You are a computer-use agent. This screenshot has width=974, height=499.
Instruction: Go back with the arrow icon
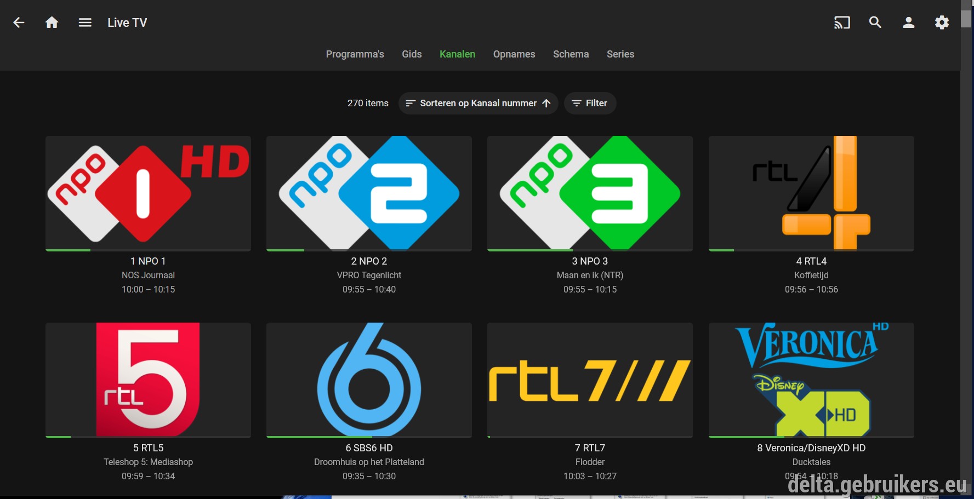coord(19,22)
